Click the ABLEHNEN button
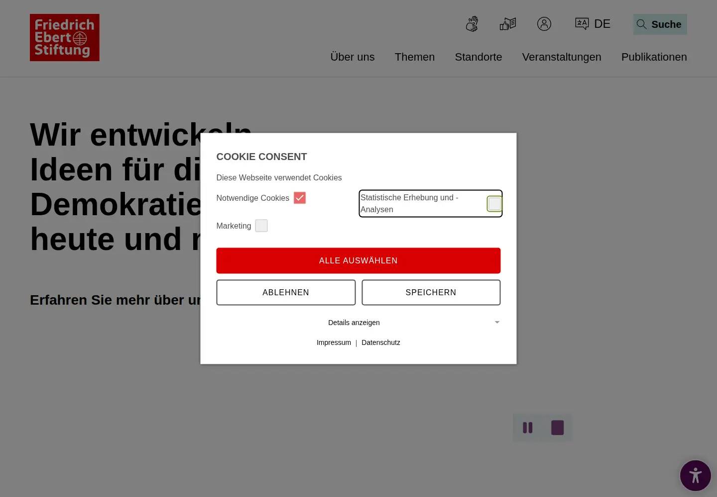 [x=286, y=292]
